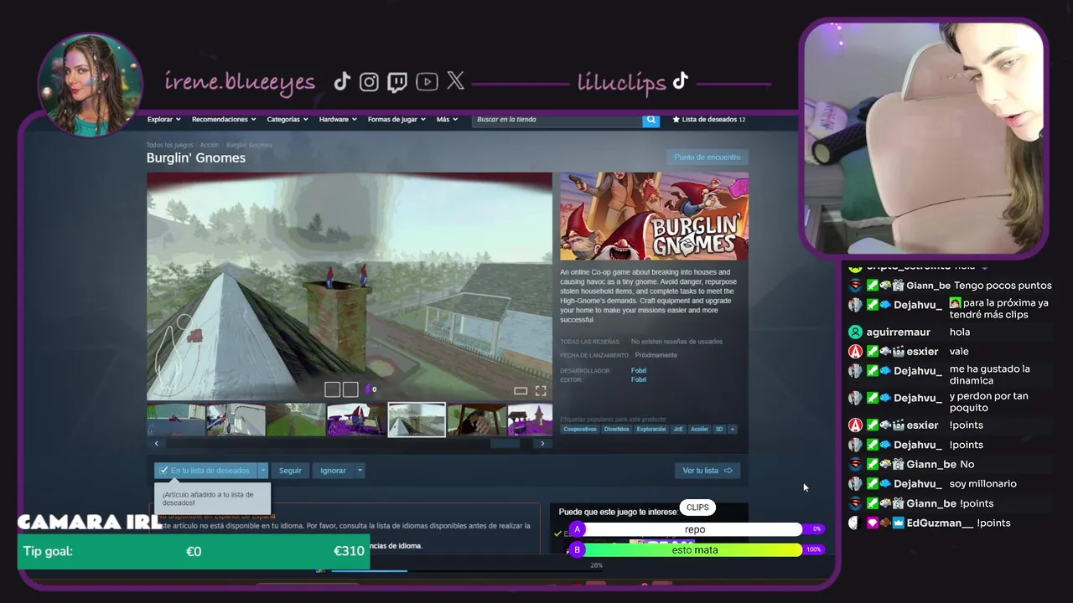
Task: Click the 'Ver tu lista' button
Action: coord(708,471)
